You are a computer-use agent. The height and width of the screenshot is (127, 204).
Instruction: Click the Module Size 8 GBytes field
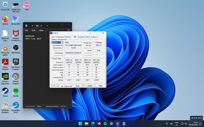99,42
